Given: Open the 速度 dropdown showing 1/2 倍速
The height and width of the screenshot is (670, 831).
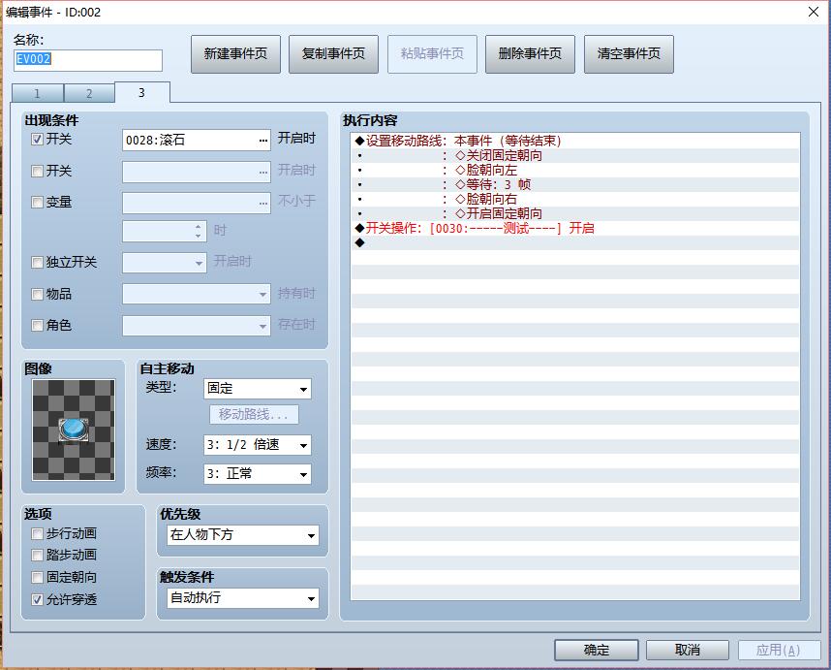Looking at the screenshot, I should (257, 445).
